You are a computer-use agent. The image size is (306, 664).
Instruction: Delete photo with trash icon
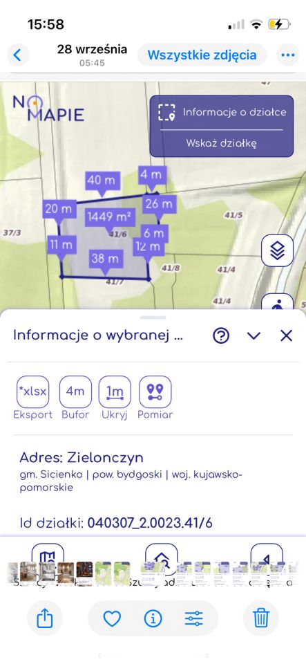[x=261, y=618]
